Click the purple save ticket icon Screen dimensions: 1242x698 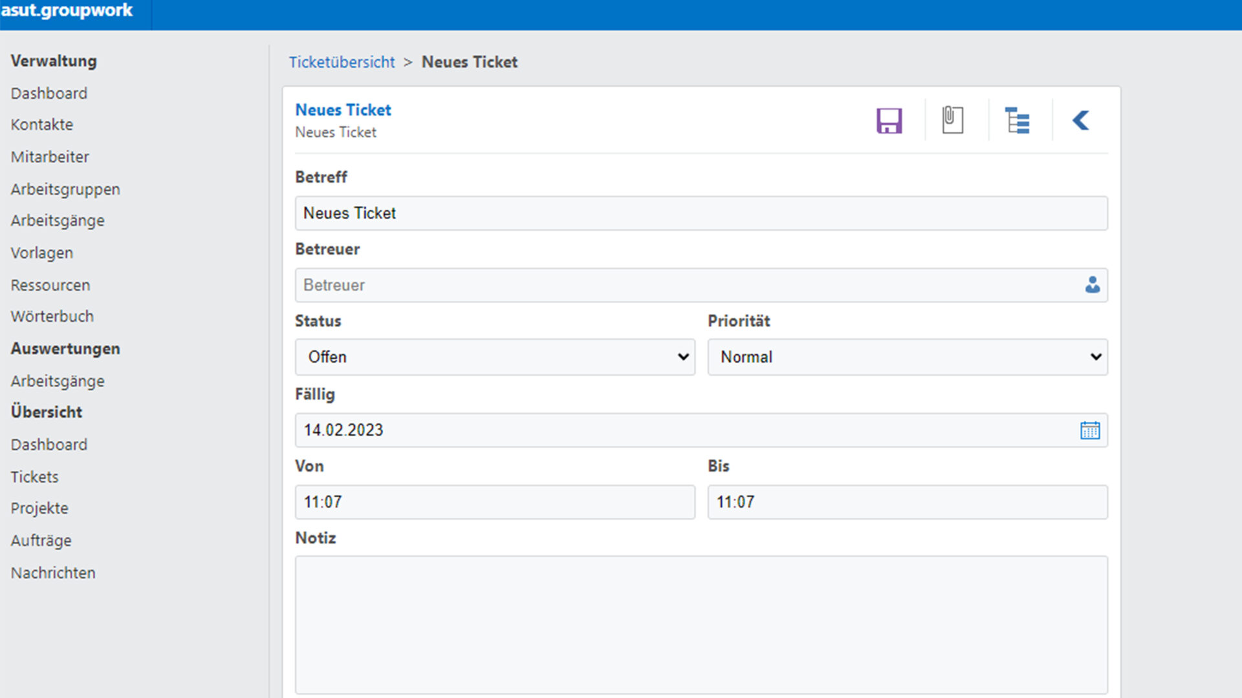click(x=889, y=121)
